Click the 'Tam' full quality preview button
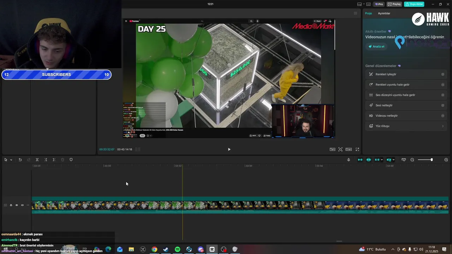 [x=332, y=149]
